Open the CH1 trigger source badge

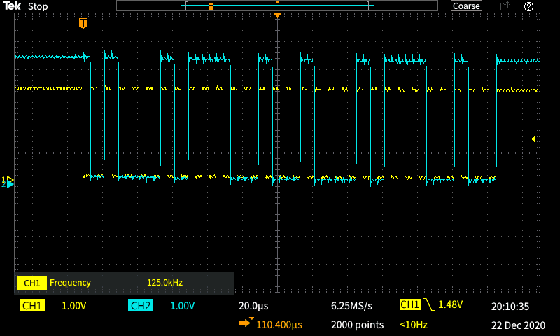(409, 305)
